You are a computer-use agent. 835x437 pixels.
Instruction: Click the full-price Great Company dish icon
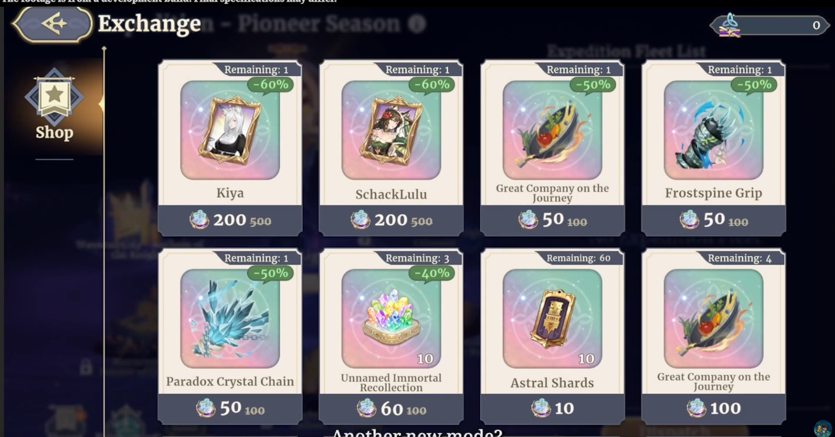coord(713,319)
